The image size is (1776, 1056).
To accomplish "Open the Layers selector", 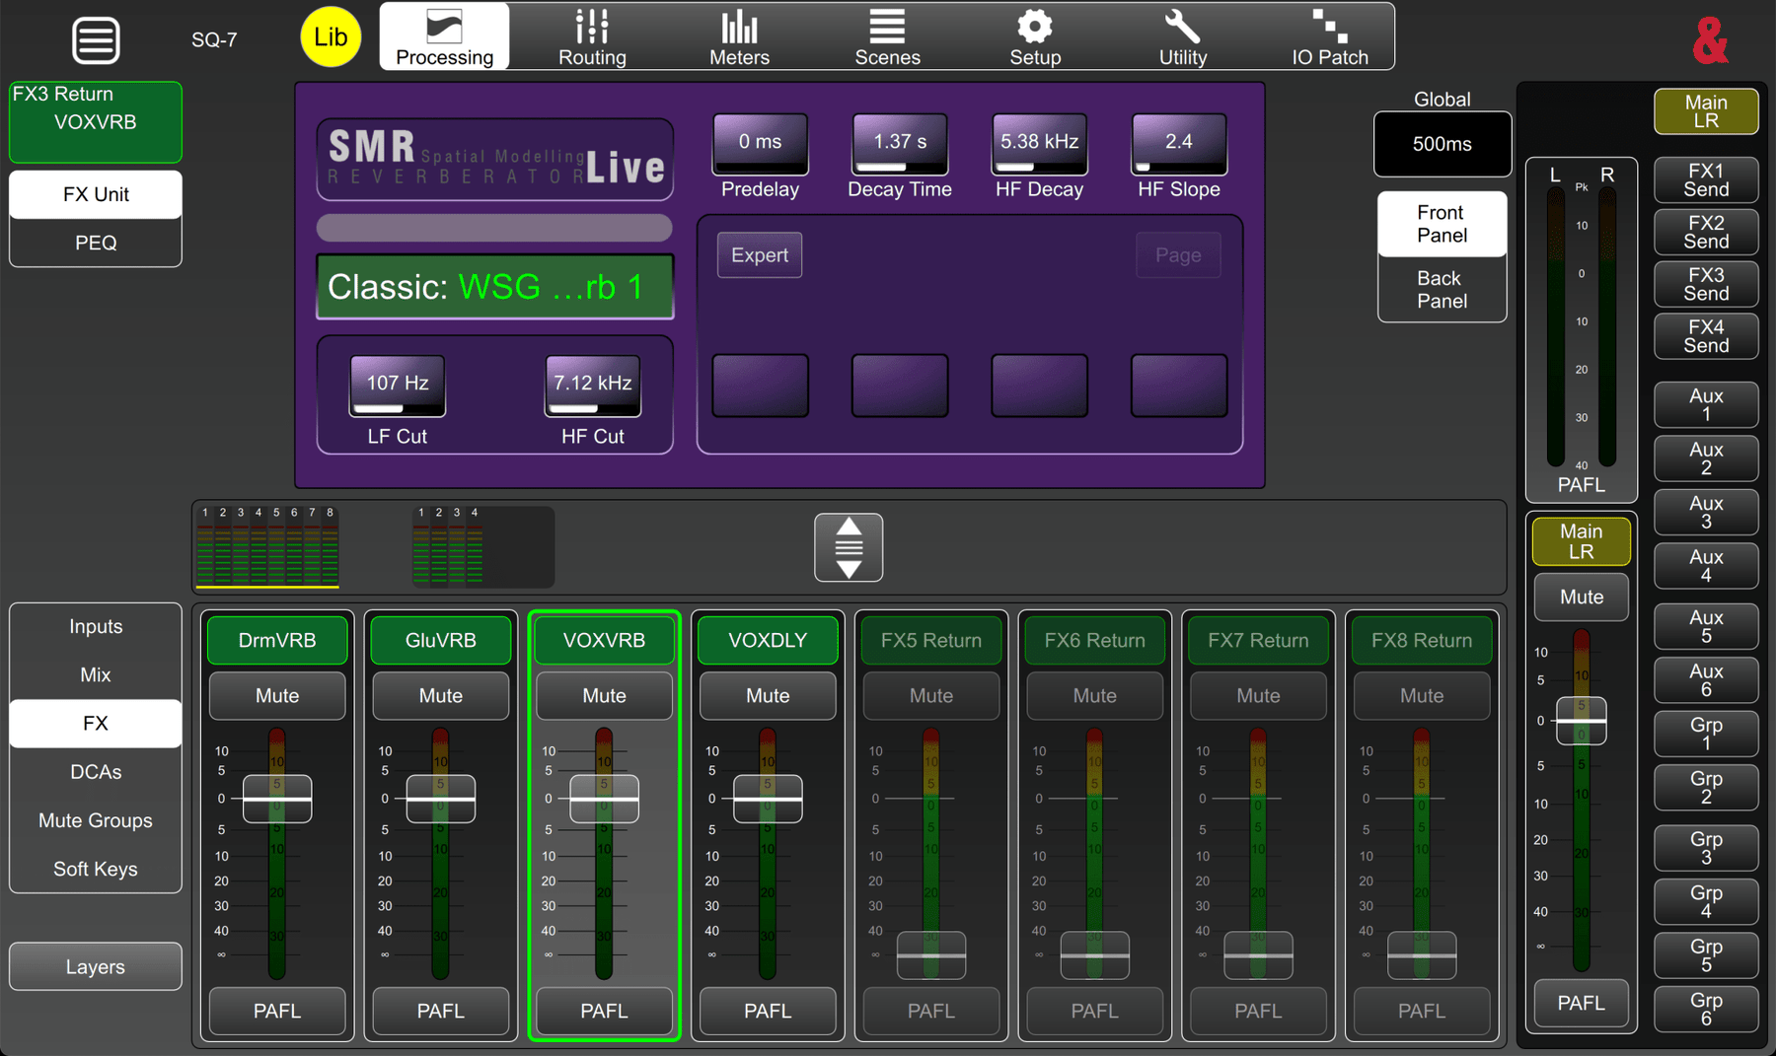I will click(x=96, y=967).
